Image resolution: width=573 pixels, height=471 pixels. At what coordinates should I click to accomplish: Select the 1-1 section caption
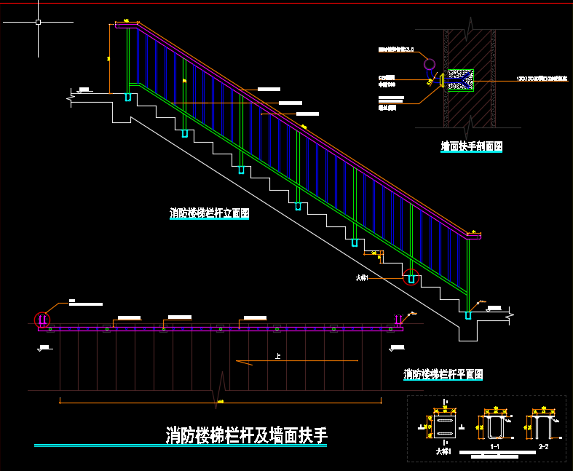point(495,446)
